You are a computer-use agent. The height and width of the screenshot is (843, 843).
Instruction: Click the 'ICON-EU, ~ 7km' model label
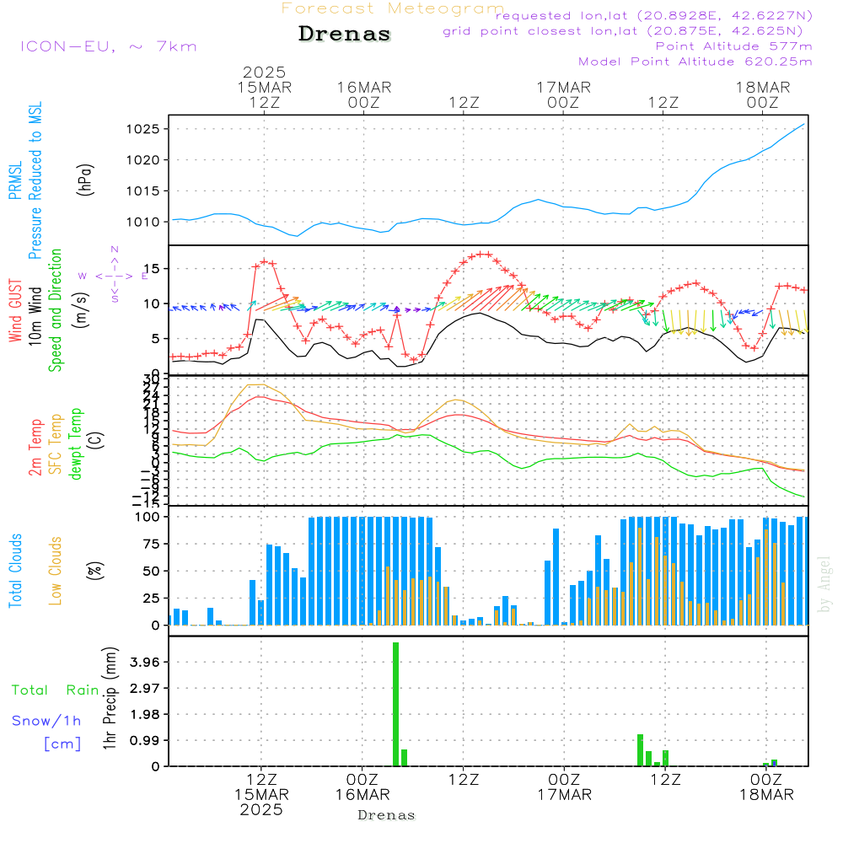pyautogui.click(x=109, y=46)
